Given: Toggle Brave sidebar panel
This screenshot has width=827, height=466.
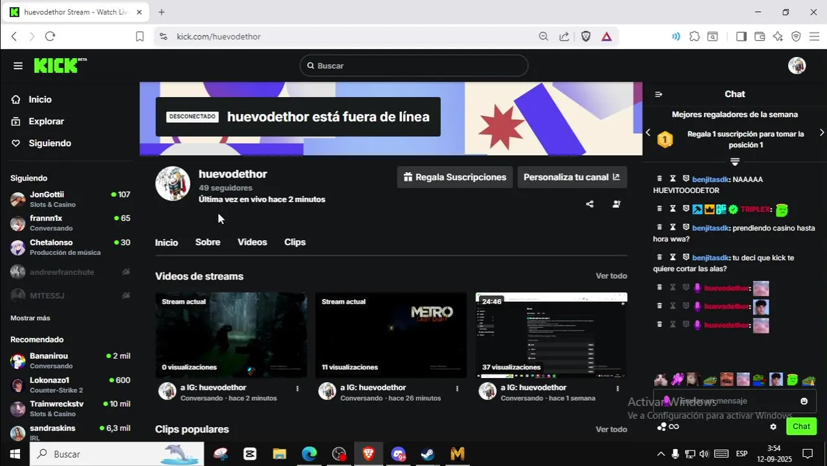Looking at the screenshot, I should pyautogui.click(x=742, y=36).
